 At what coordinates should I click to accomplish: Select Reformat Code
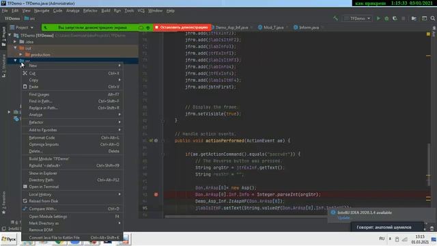pyautogui.click(x=72, y=137)
